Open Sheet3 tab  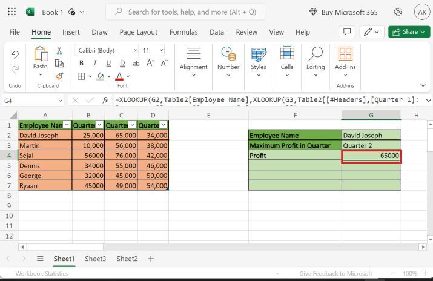(x=95, y=259)
